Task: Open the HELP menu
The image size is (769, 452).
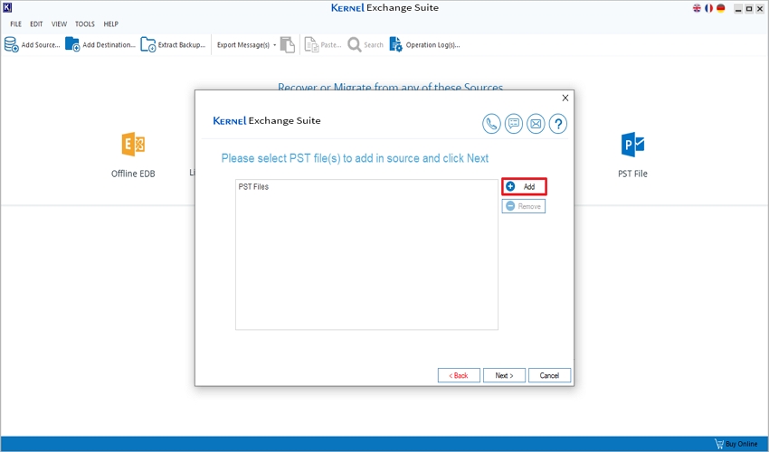Action: coord(111,24)
